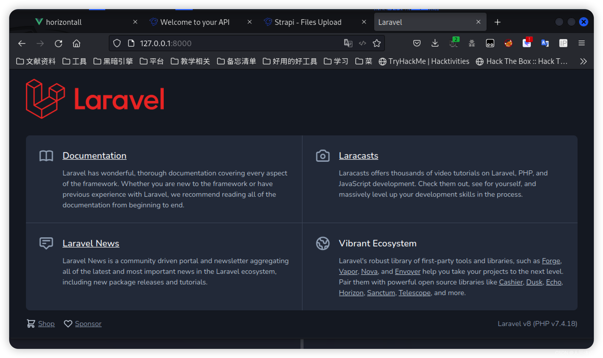Open the 好用的好工具 bookmark folder
The height and width of the screenshot is (358, 603).
[290, 61]
